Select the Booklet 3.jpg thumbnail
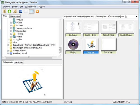Viewport: 140px width, 105px height. click(126, 27)
